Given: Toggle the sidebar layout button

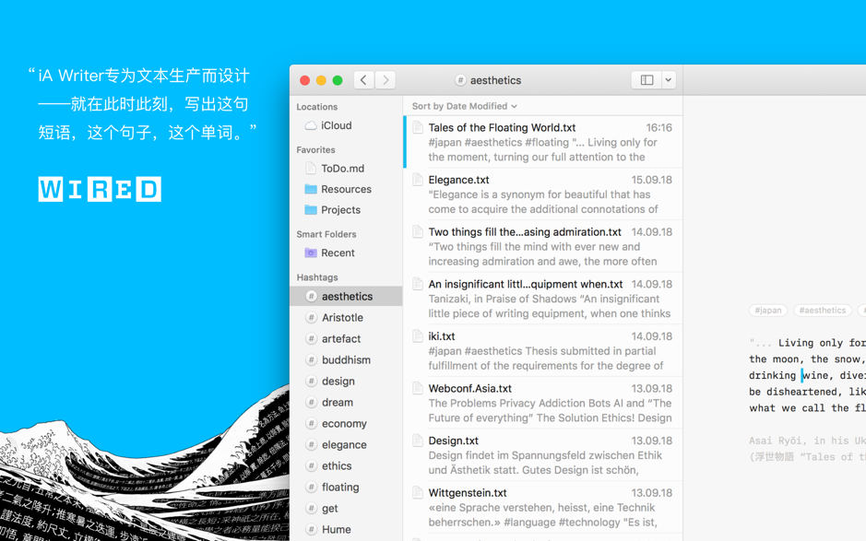Looking at the screenshot, I should [647, 80].
